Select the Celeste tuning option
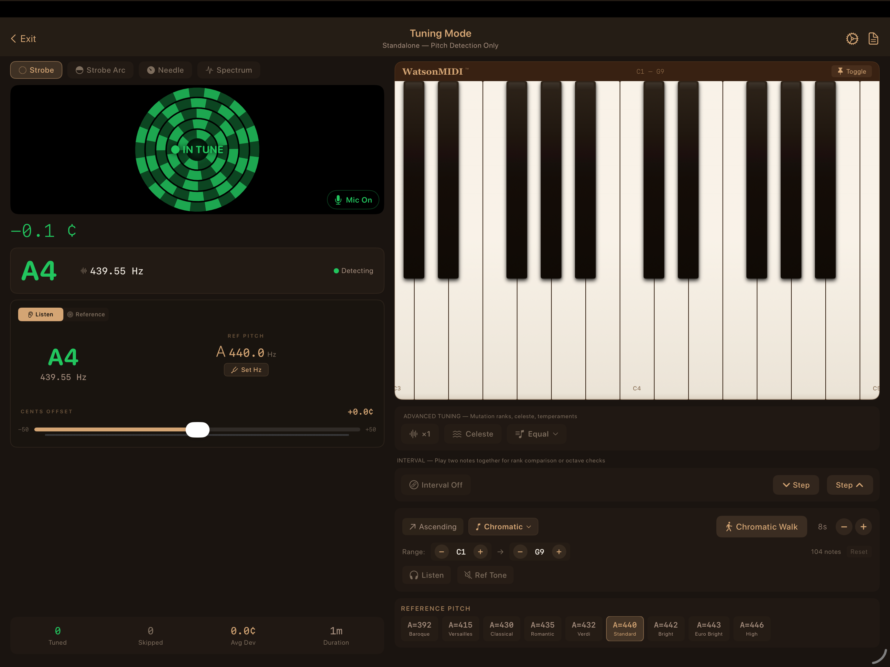890x667 pixels. click(x=473, y=434)
